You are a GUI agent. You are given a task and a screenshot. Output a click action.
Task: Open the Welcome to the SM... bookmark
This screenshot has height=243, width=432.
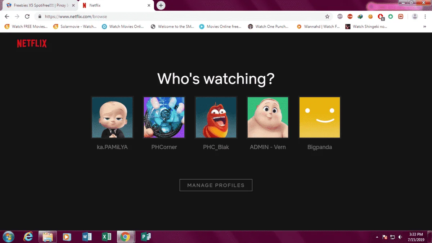[x=172, y=27]
